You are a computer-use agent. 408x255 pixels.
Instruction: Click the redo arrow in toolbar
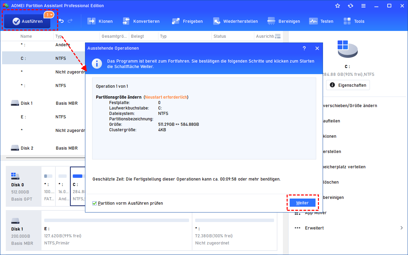tap(70, 21)
